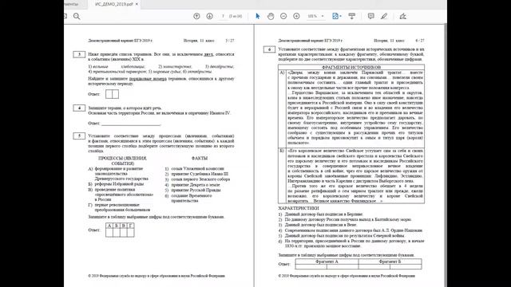Click the ФАКТЫ column heading
Image resolution: width=511 pixels, height=287 pixels.
(200, 158)
